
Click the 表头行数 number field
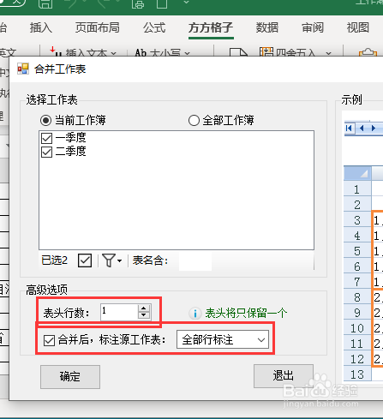119,312
